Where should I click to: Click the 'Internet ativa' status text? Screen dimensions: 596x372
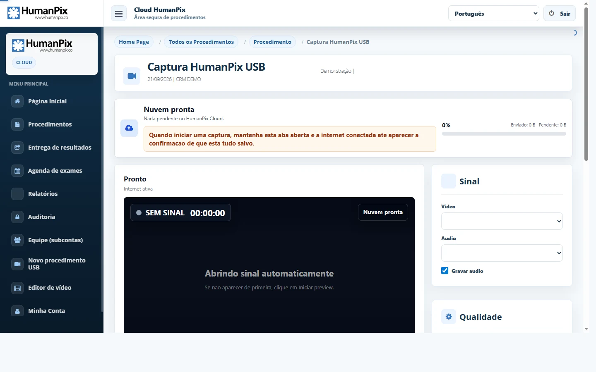[138, 189]
